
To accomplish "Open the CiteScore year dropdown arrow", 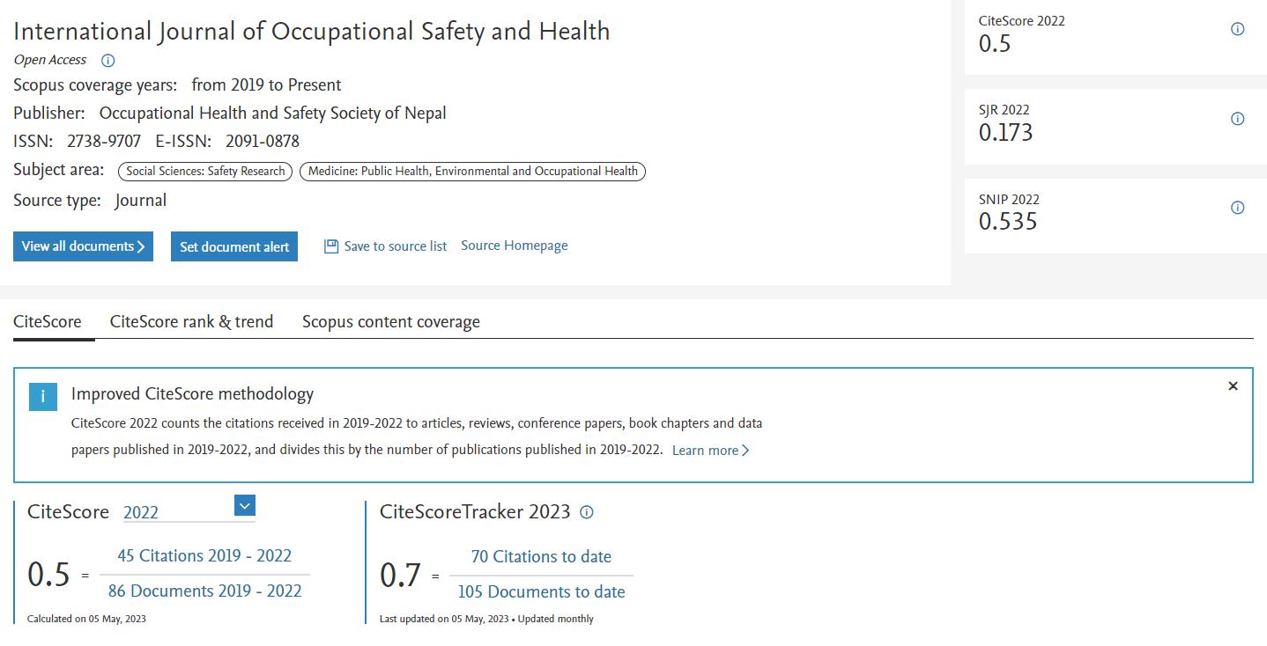I will [x=245, y=505].
